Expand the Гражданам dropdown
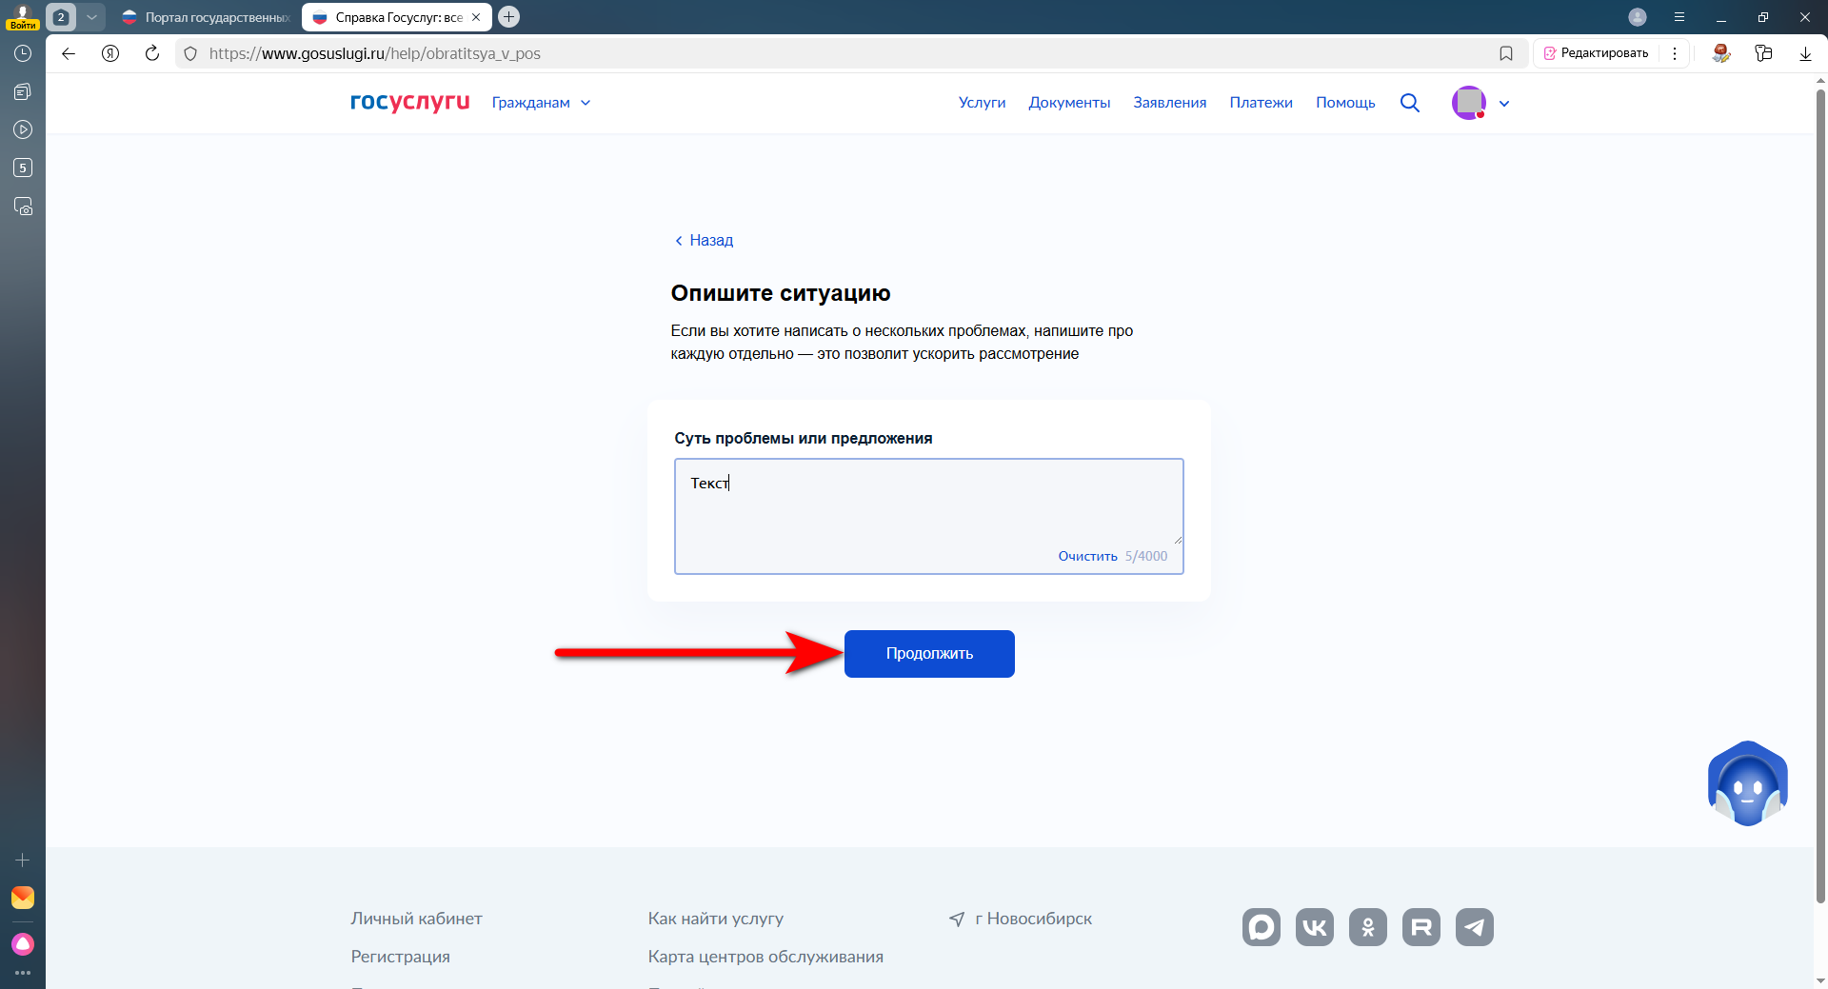Viewport: 1828px width, 989px height. coord(541,103)
